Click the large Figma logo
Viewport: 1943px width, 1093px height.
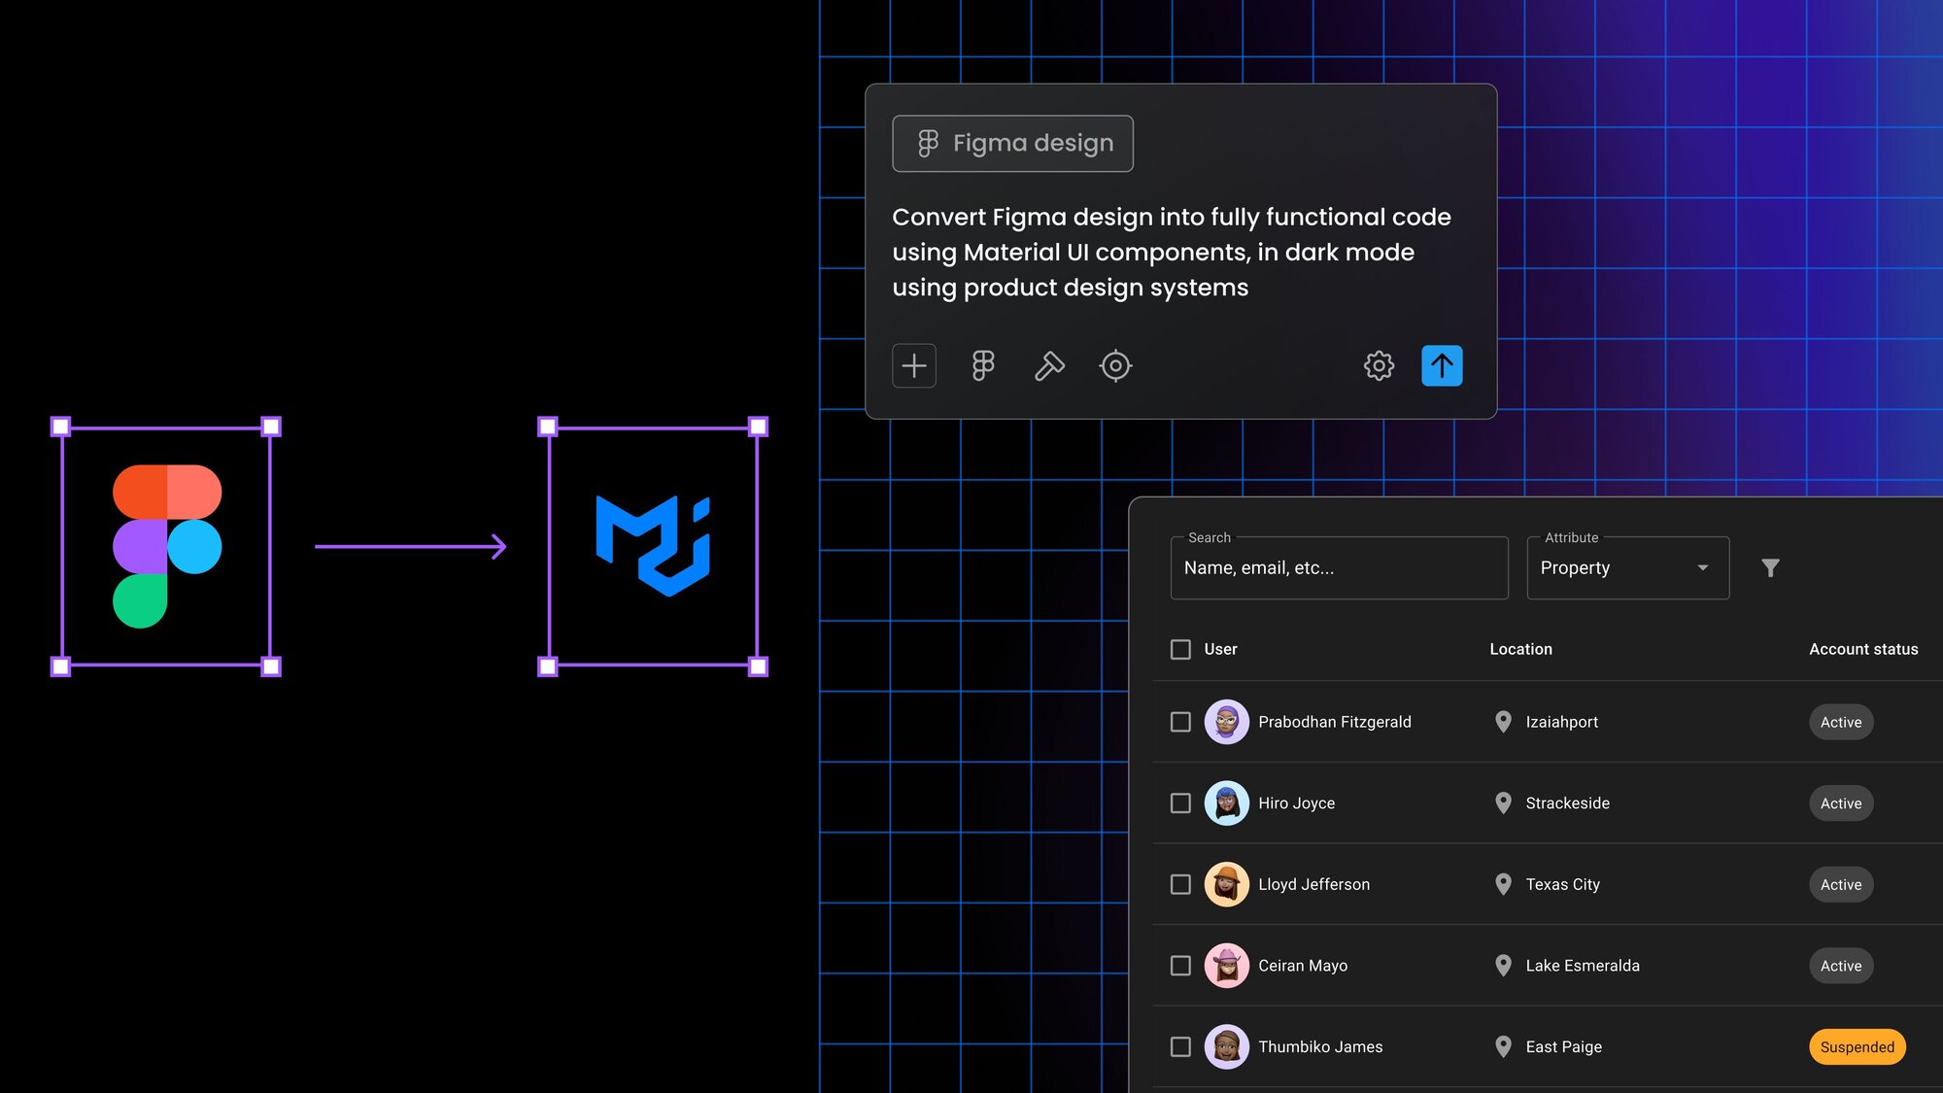(167, 546)
